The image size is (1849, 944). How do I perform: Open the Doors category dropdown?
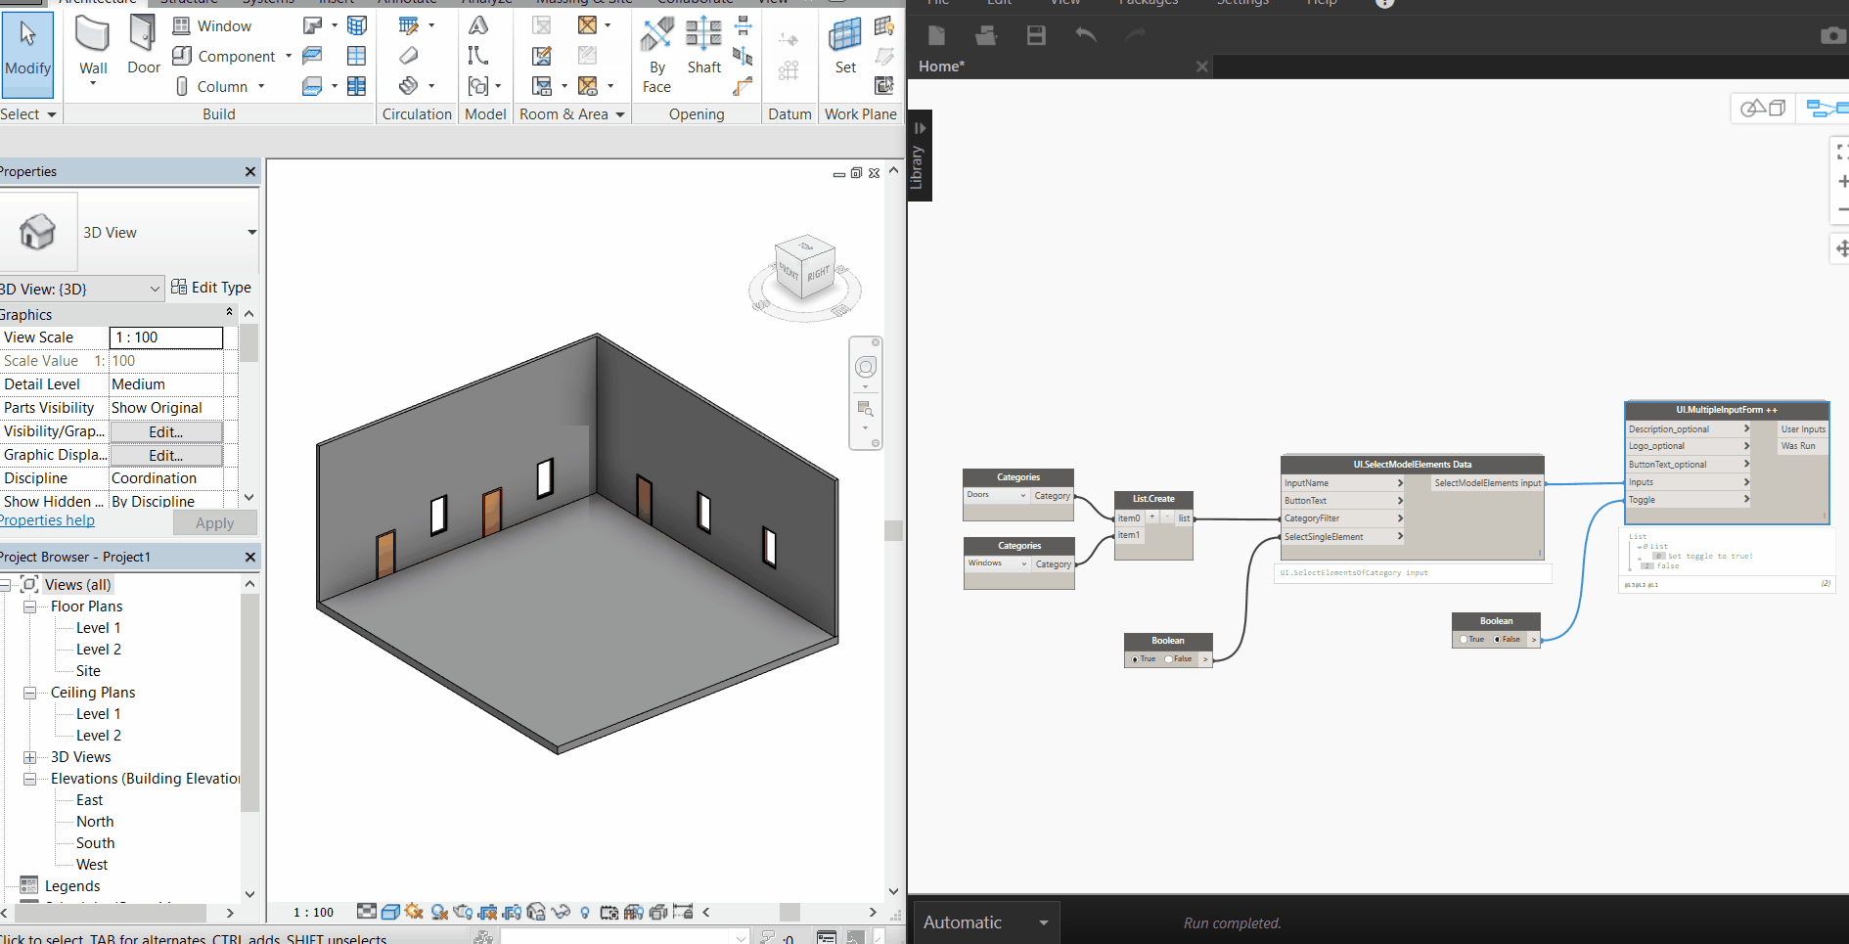[1022, 496]
